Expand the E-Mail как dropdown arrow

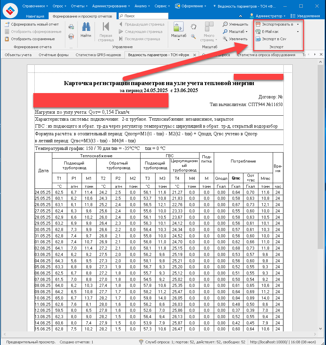[x=298, y=32]
